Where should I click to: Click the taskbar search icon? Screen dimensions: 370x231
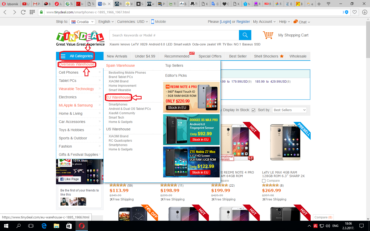(18, 226)
